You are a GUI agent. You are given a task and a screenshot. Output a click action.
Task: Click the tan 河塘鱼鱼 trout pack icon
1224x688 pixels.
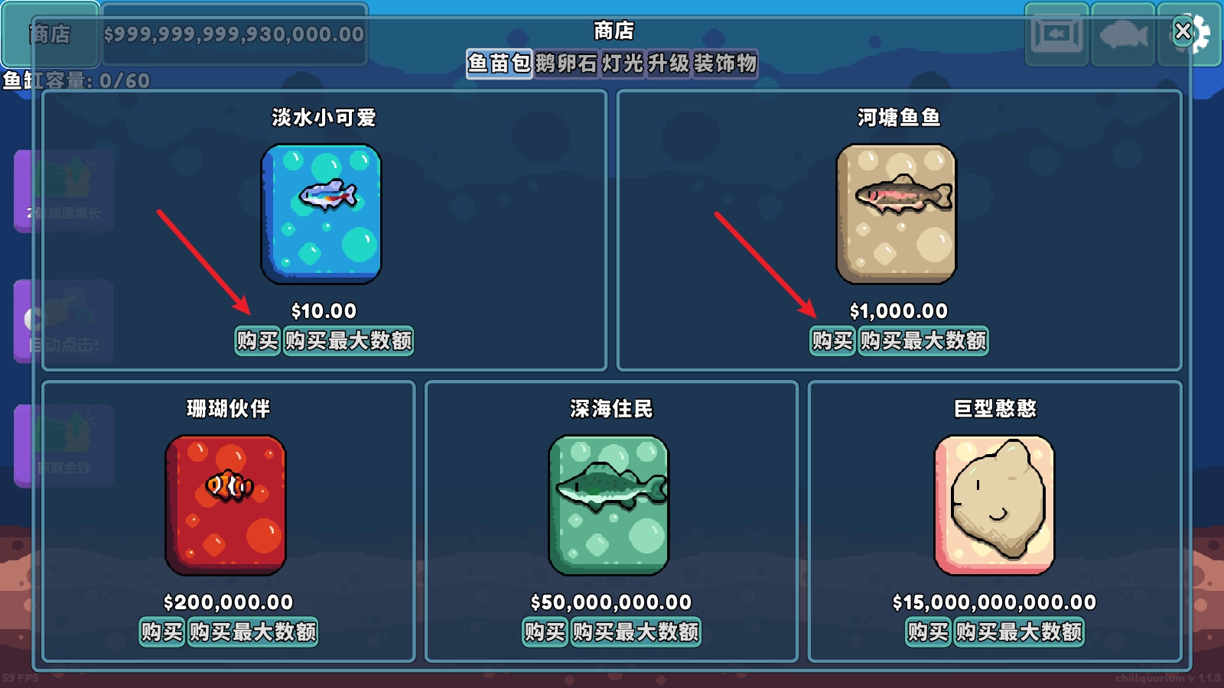[897, 214]
